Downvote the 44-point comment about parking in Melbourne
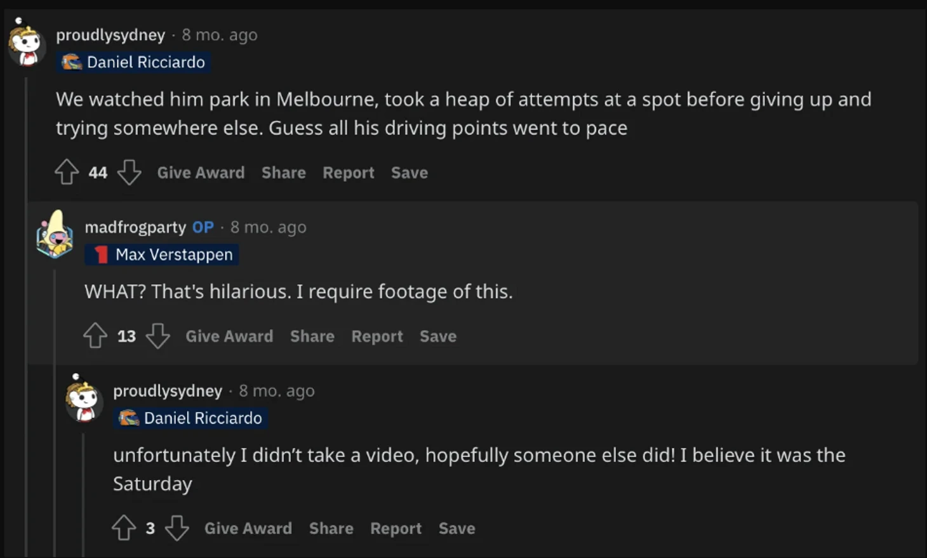Screen dimensions: 927x558 [x=129, y=172]
